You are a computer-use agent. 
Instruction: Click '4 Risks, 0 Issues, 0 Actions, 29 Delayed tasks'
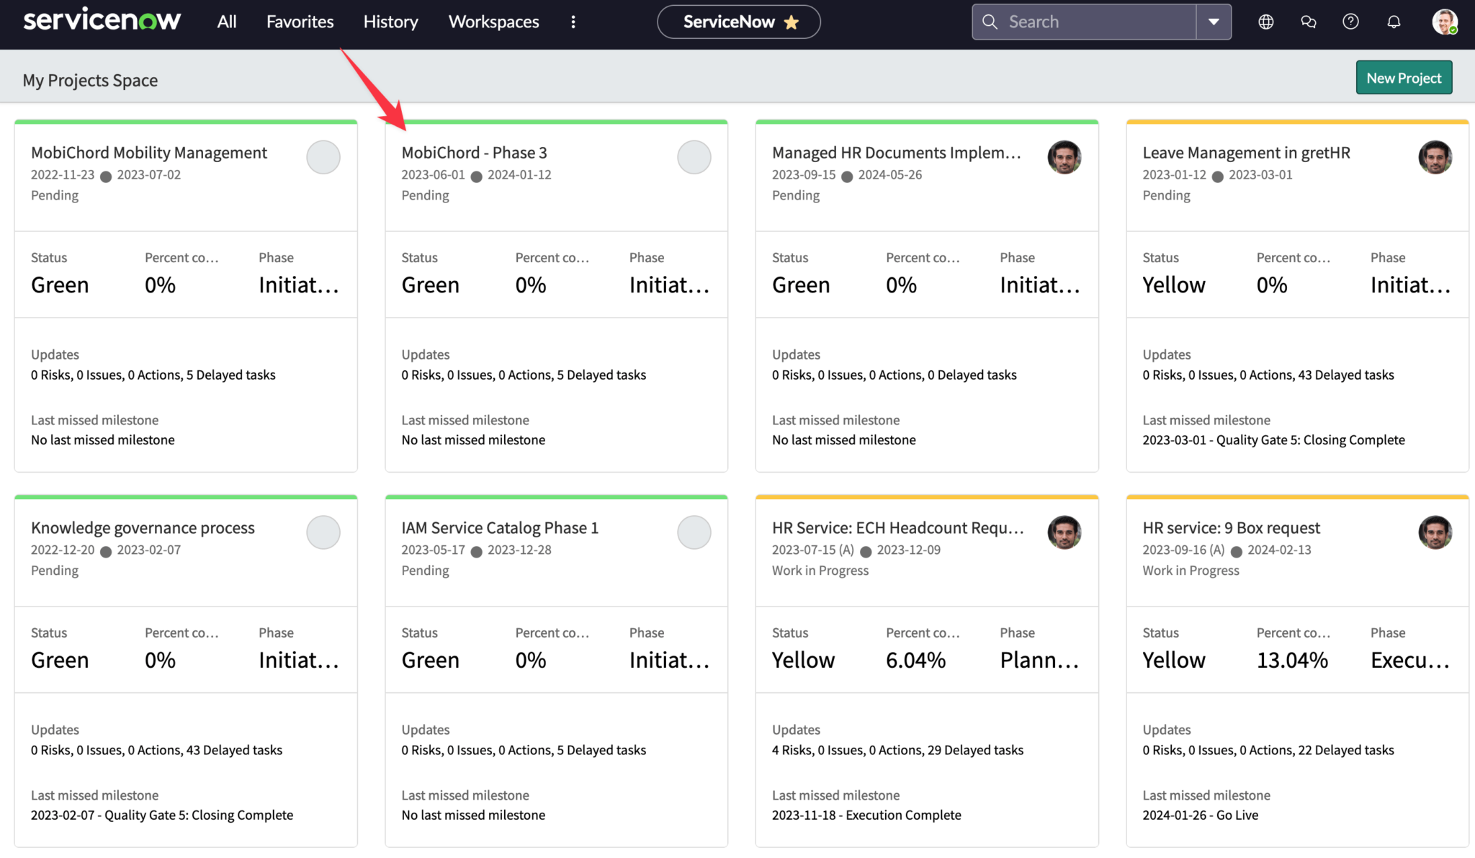pos(897,750)
